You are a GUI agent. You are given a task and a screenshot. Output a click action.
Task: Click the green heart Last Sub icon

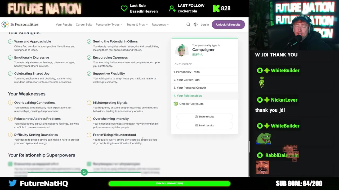coord(124,8)
